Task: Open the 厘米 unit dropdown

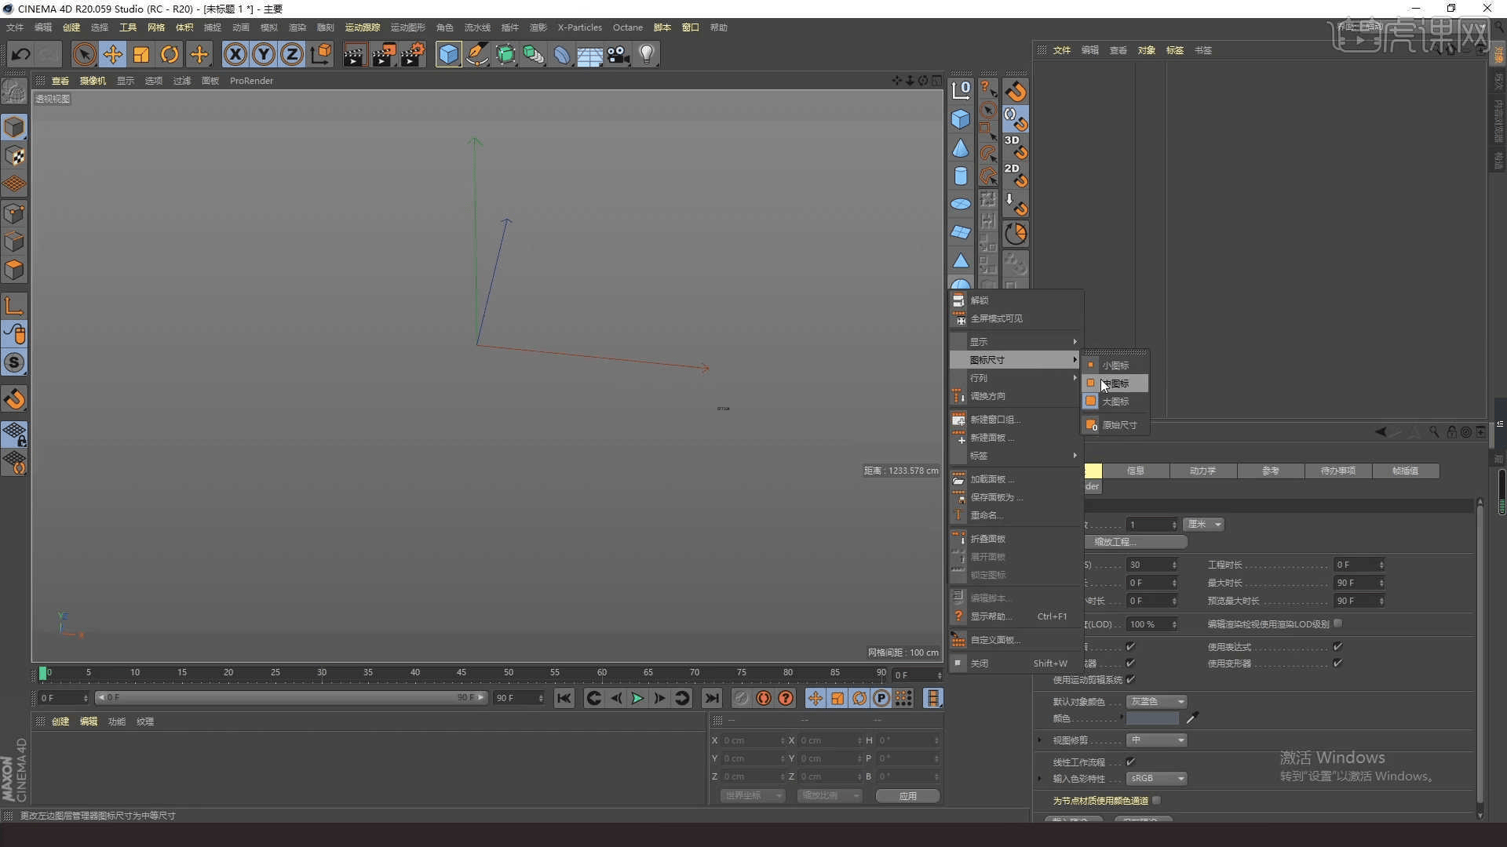Action: pos(1203,524)
